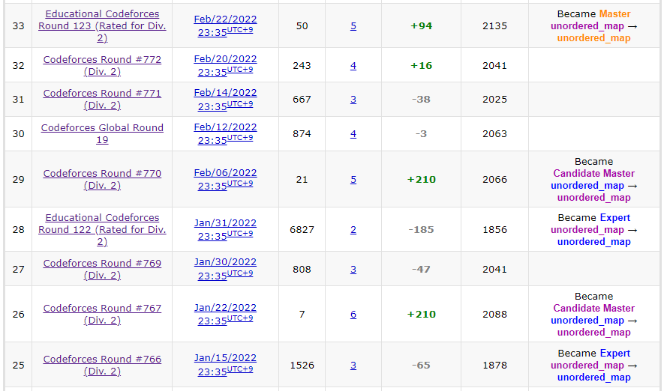This screenshot has height=391, width=664.
Task: Select rank value 6827
Action: (302, 229)
